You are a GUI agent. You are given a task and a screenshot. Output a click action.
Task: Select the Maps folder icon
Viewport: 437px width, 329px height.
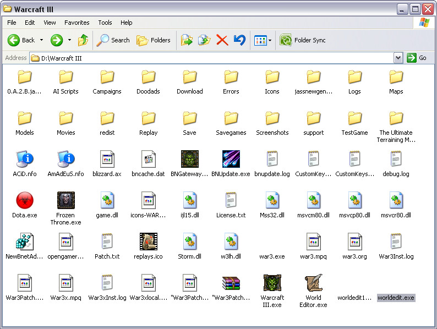click(396, 77)
